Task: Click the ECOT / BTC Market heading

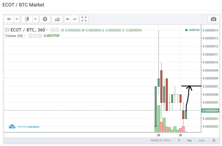Action: click(x=23, y=5)
